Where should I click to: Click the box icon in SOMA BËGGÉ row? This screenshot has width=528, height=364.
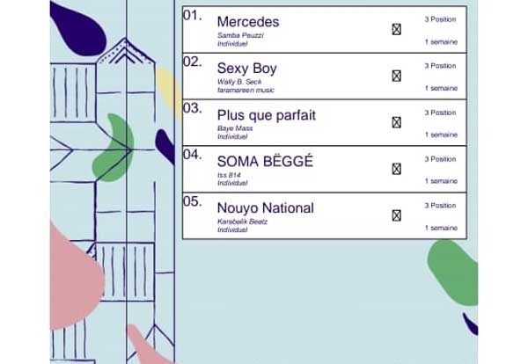point(396,169)
